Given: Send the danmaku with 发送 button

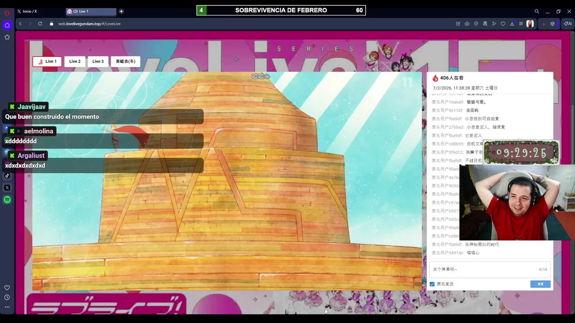Looking at the screenshot, I should click(x=540, y=284).
